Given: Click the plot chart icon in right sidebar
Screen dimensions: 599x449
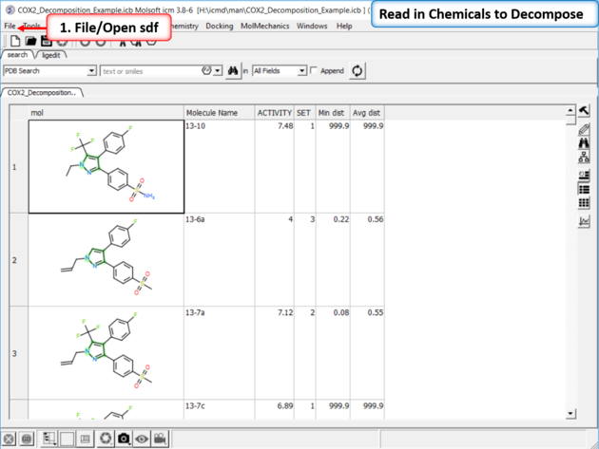Looking at the screenshot, I should tap(584, 221).
